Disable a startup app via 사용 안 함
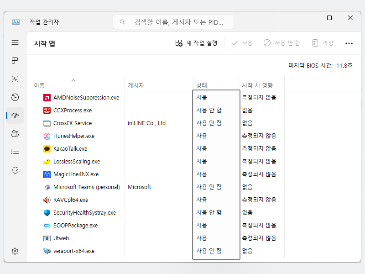This screenshot has width=365, height=274. pos(282,43)
